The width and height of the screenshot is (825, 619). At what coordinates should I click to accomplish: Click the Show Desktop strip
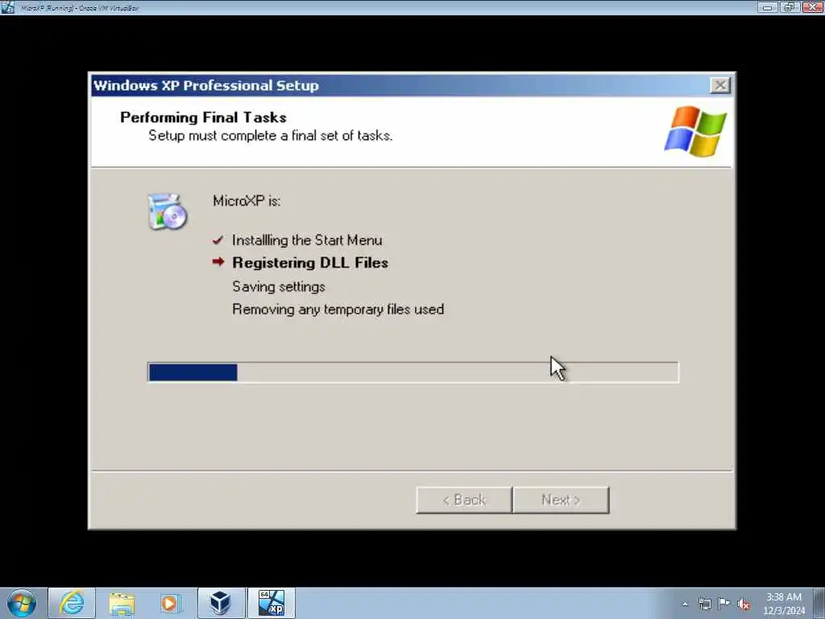pos(819,603)
